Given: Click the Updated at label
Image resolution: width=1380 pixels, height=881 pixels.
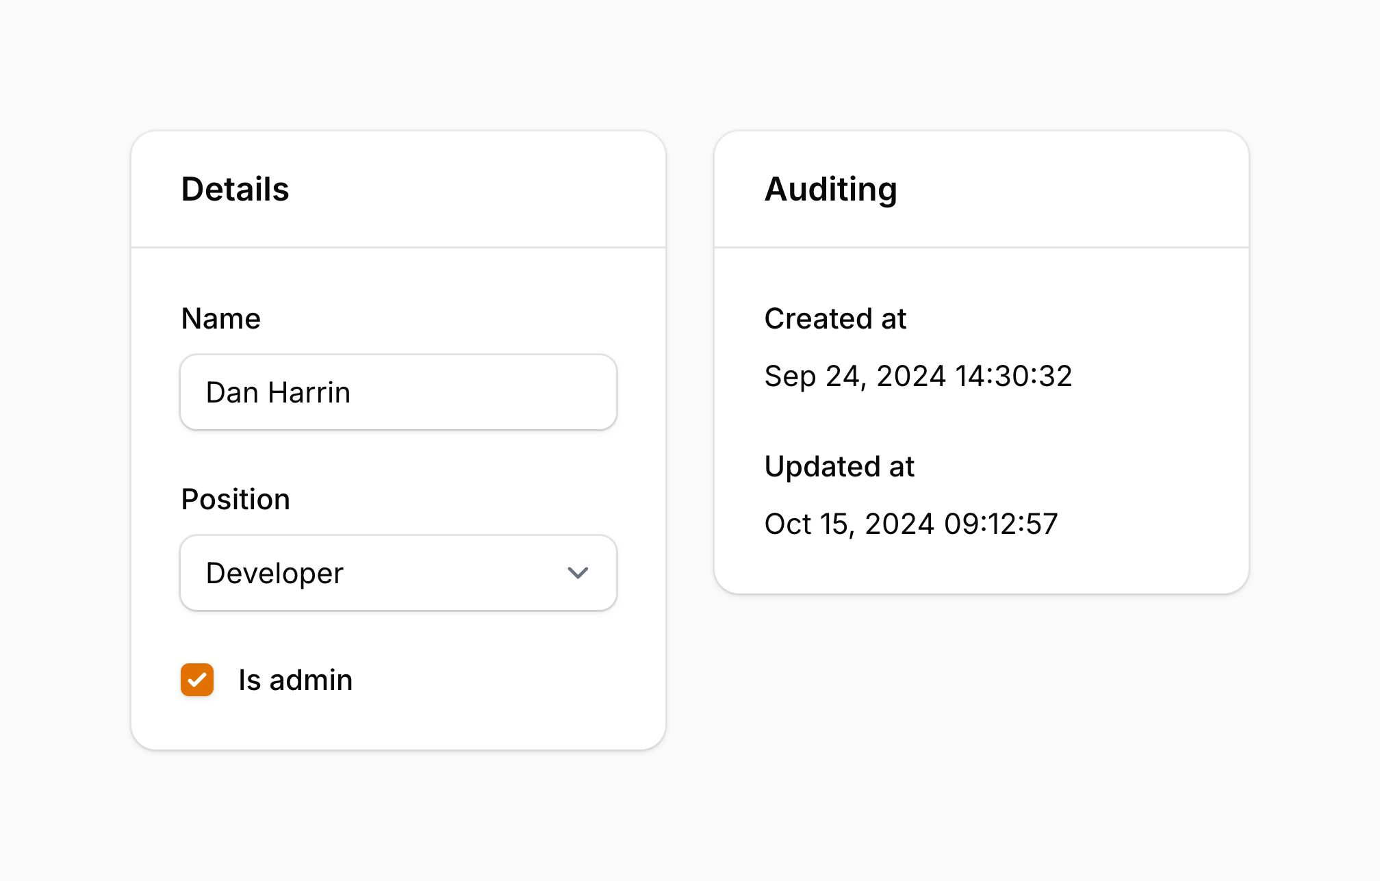Looking at the screenshot, I should coord(839,466).
